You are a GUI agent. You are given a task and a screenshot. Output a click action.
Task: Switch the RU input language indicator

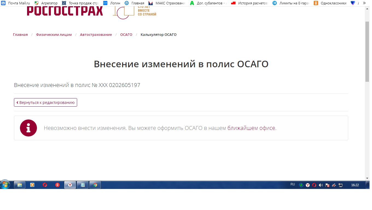(x=293, y=185)
